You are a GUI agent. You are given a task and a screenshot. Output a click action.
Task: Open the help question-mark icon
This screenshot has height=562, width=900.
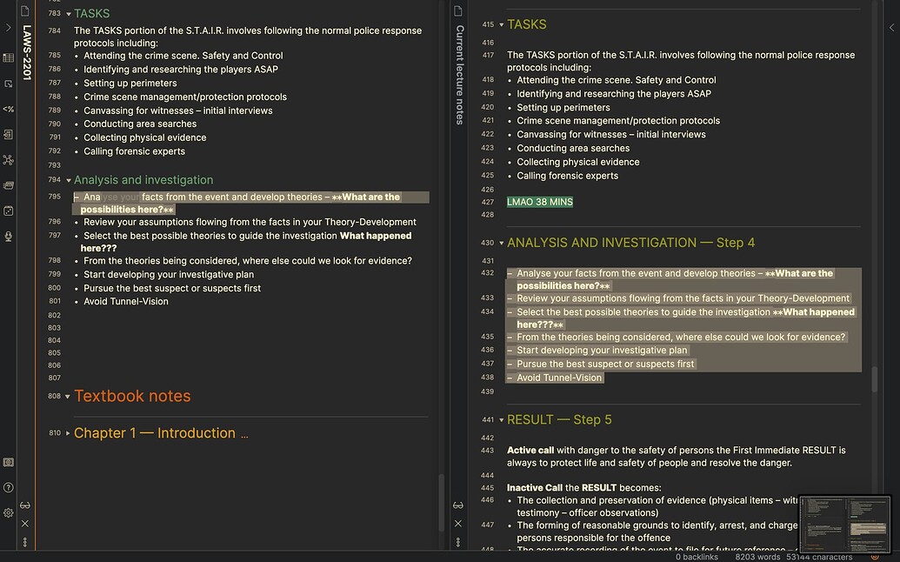pyautogui.click(x=8, y=487)
